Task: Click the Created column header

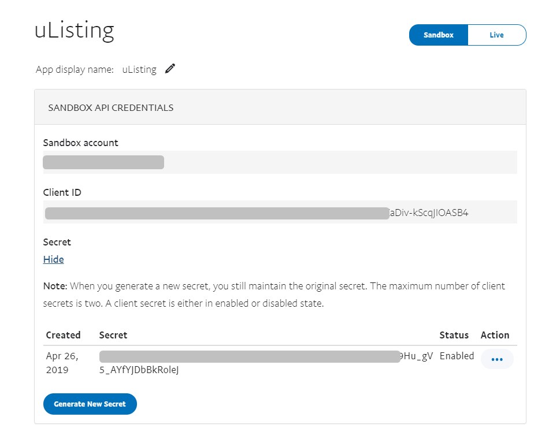Action: [63, 335]
